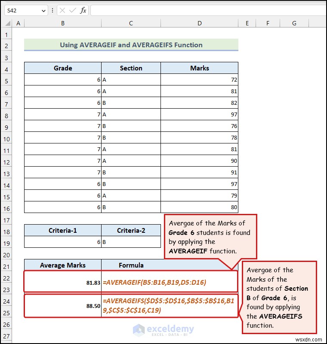Screen dimensions: 327x344
Task: Click the AVERAGEIFS formula text cell
Action: click(x=170, y=306)
